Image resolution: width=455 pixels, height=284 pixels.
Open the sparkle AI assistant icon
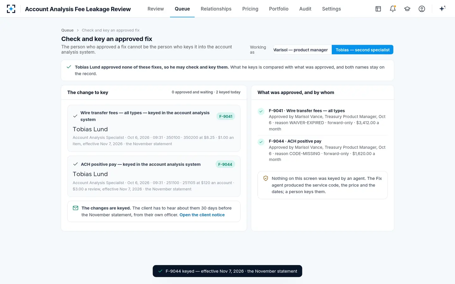(442, 9)
